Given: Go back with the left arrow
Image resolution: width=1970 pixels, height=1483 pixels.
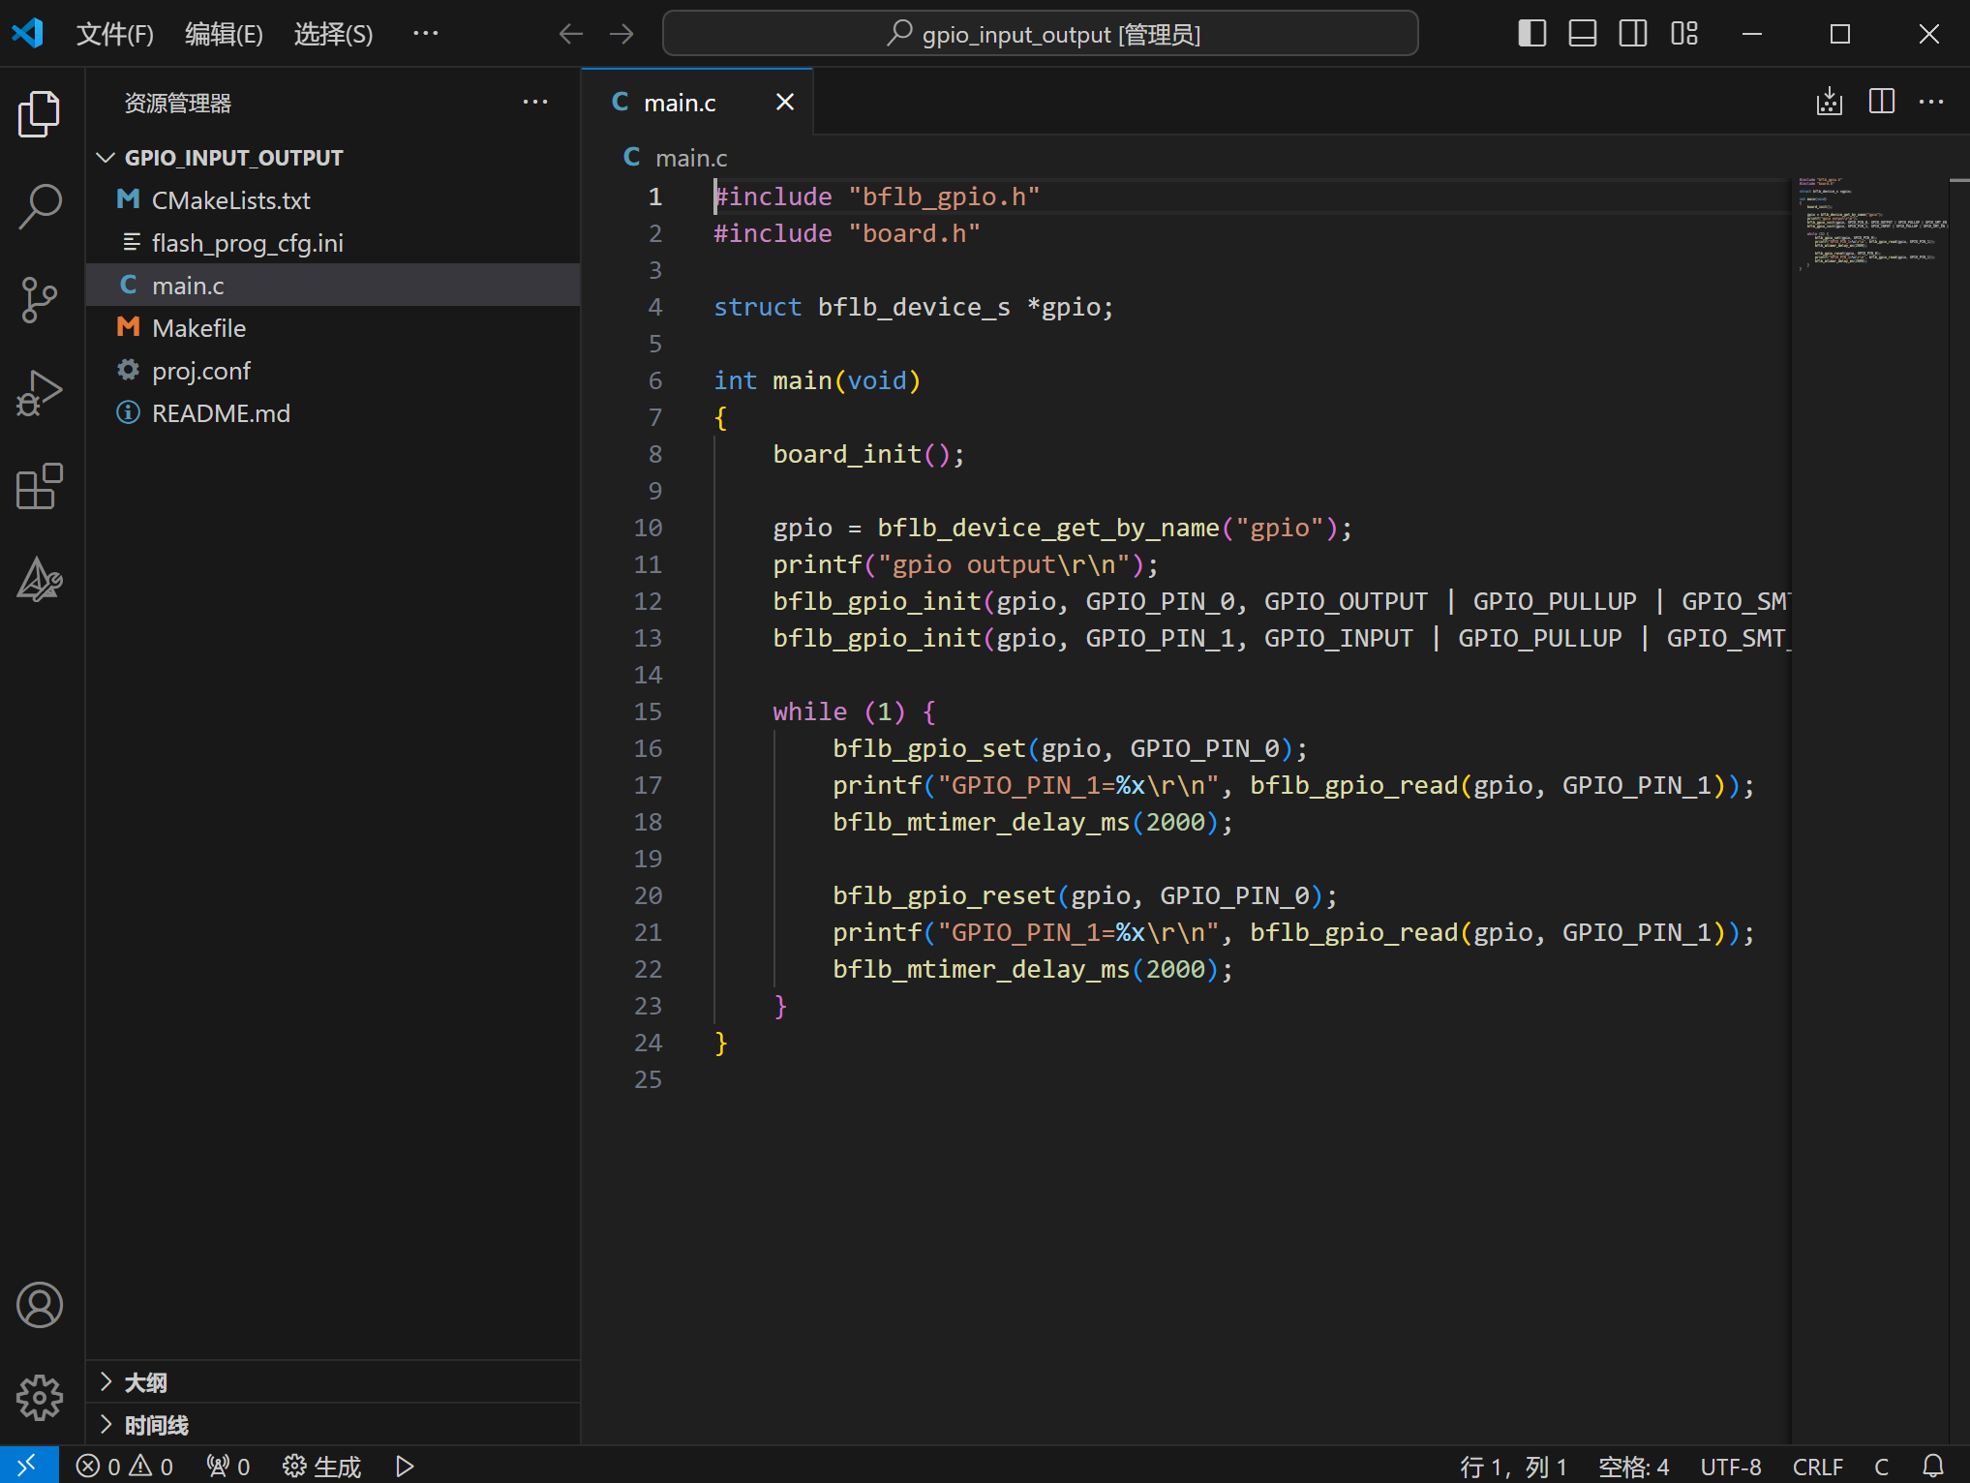Looking at the screenshot, I should pyautogui.click(x=571, y=34).
